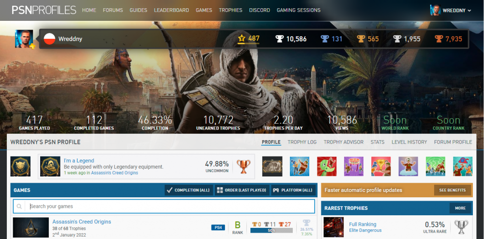Click the 50% completion progress bar
Screen dimensions: 484x239
pyautogui.click(x=272, y=231)
